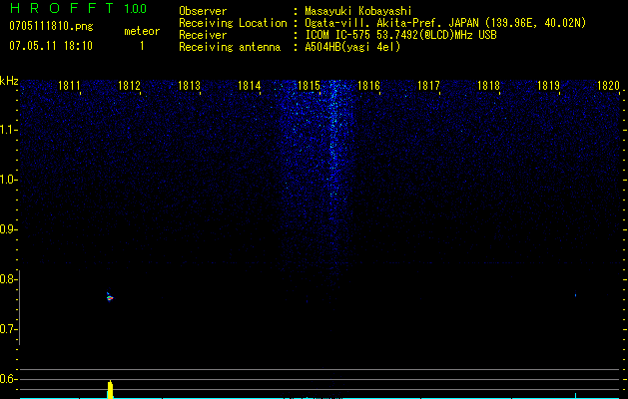Click the 0.7 kHz frequency label
Viewport: 628px width, 399px height.
tap(7, 329)
